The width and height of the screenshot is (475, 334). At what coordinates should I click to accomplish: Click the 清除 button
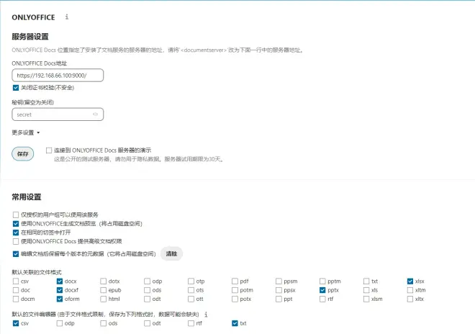171,253
